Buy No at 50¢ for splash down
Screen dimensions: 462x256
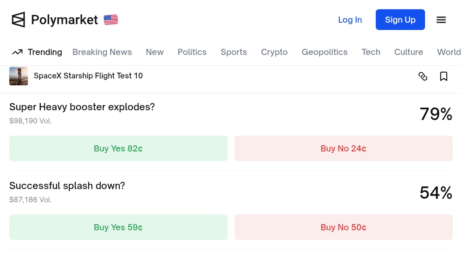pos(343,227)
